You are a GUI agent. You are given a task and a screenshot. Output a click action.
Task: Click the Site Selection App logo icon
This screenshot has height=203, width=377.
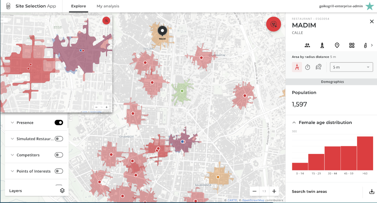tap(8, 6)
